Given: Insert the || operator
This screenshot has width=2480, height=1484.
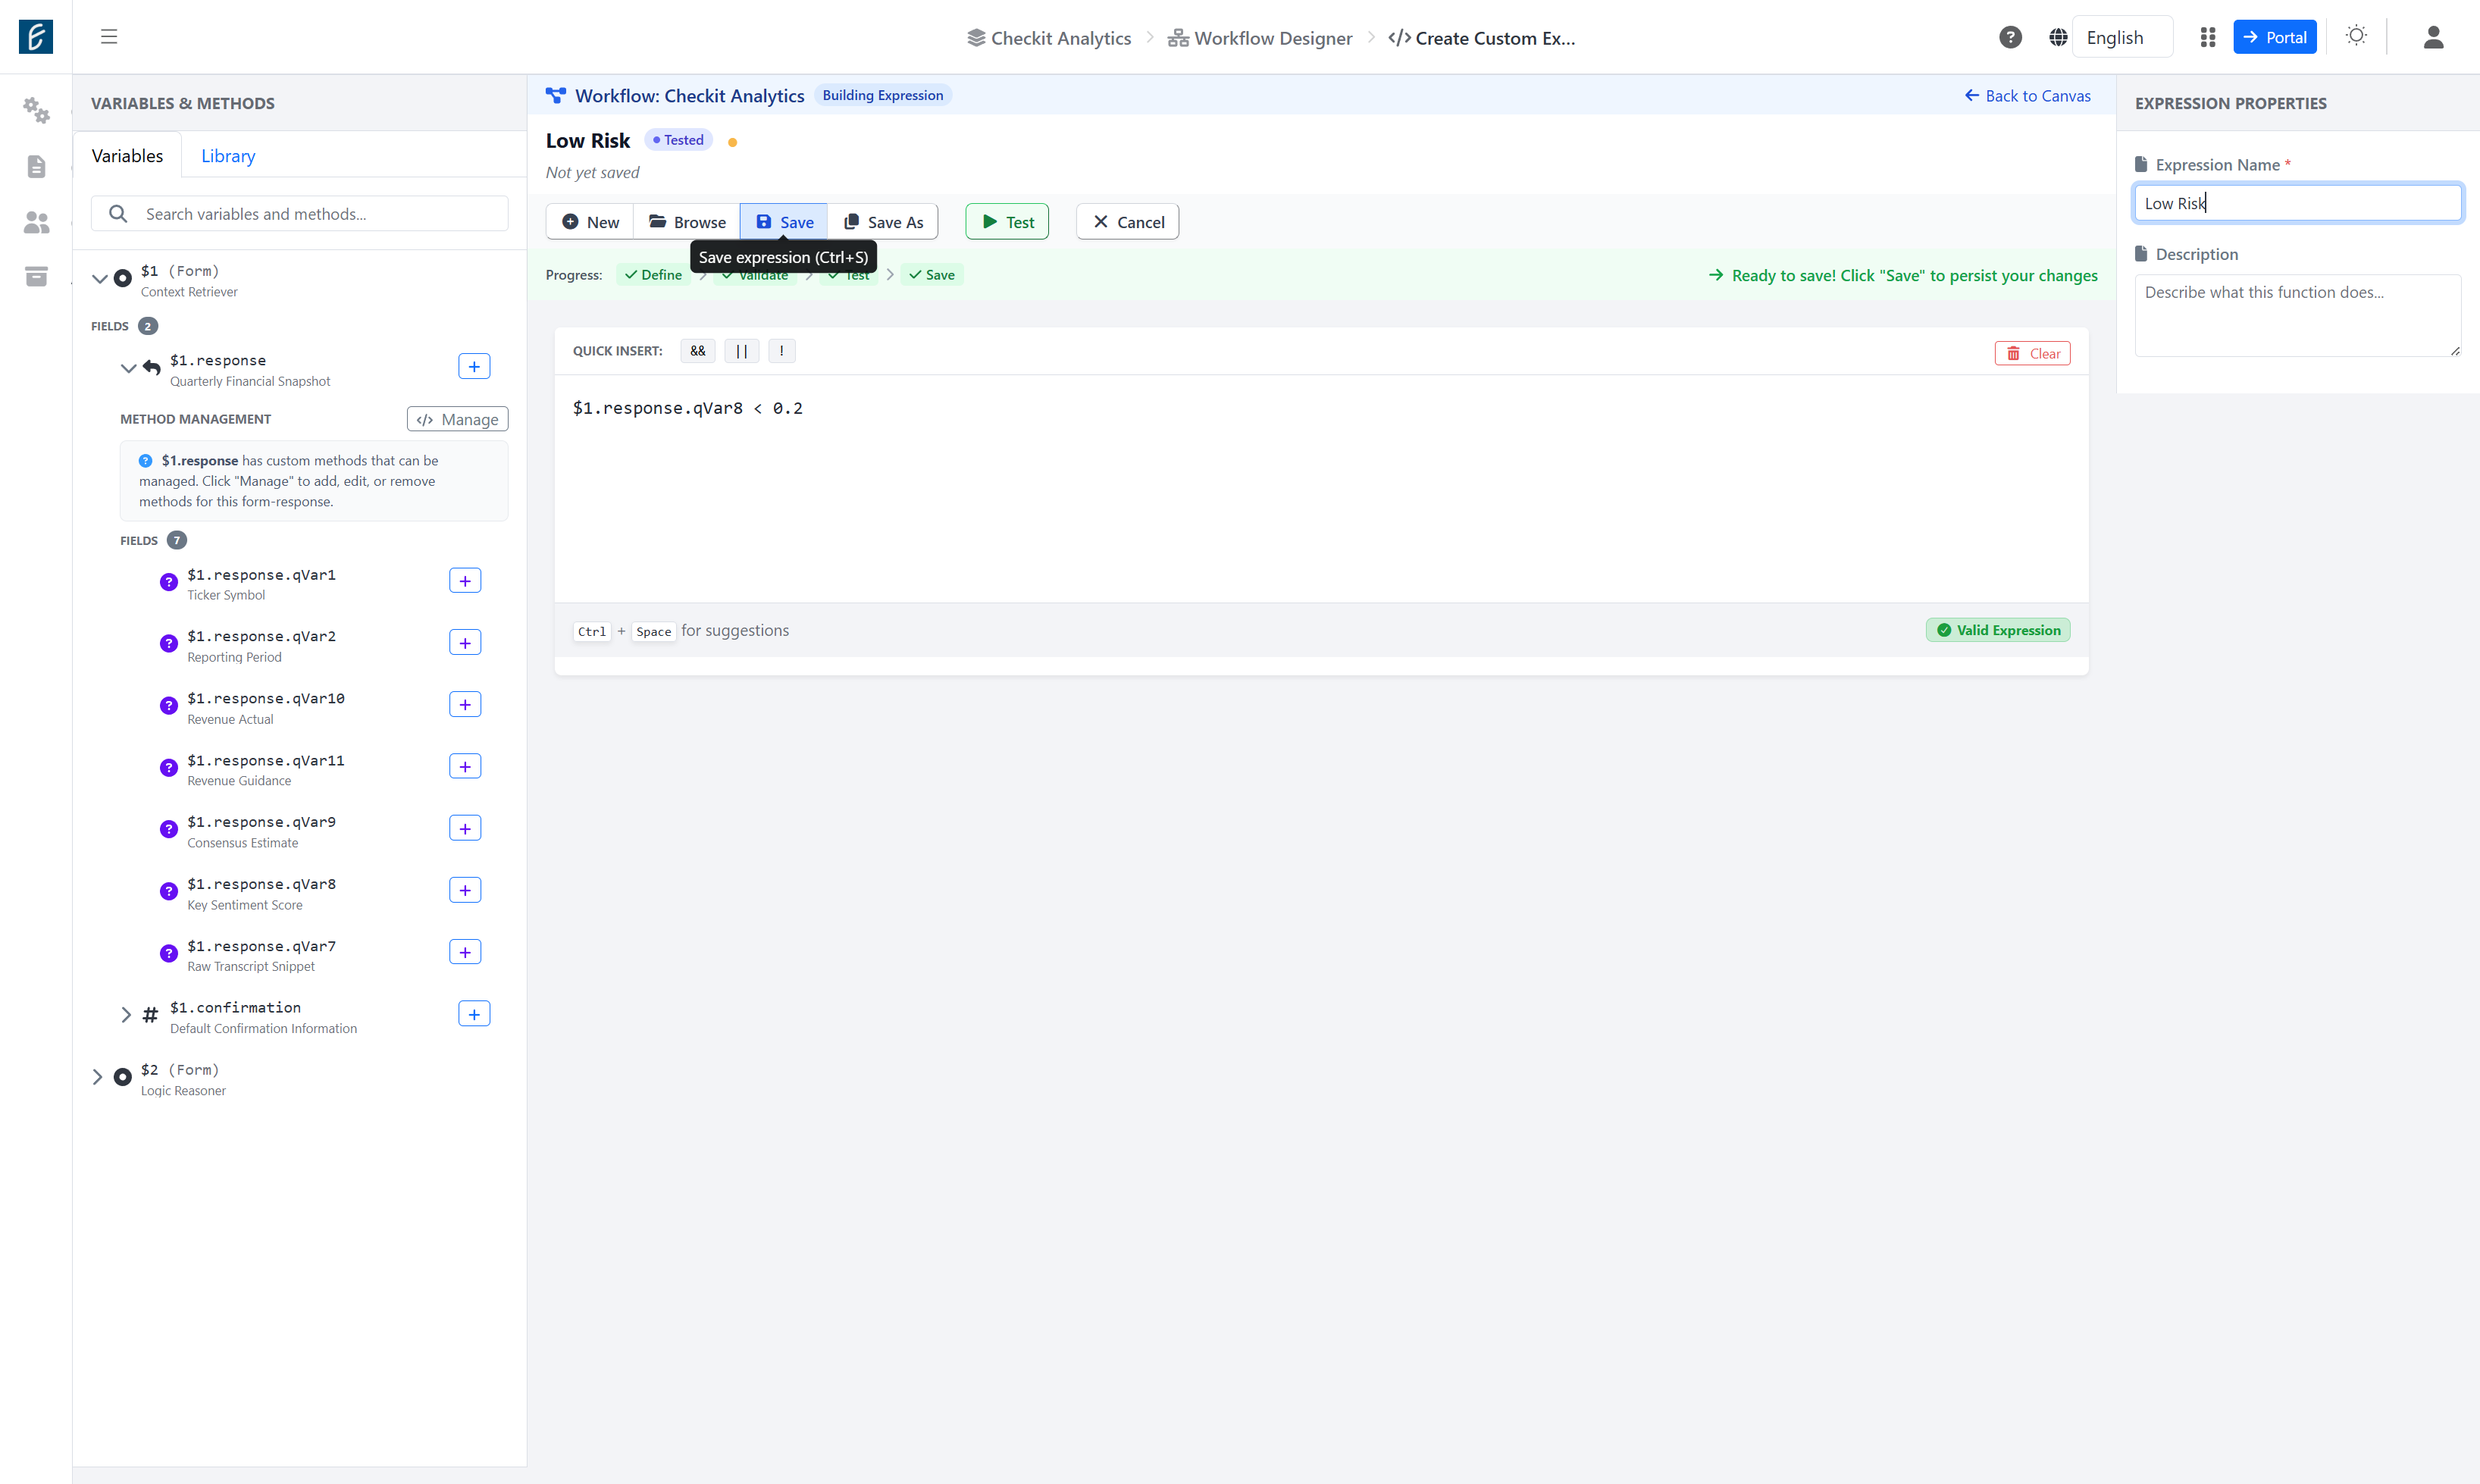Looking at the screenshot, I should [742, 351].
